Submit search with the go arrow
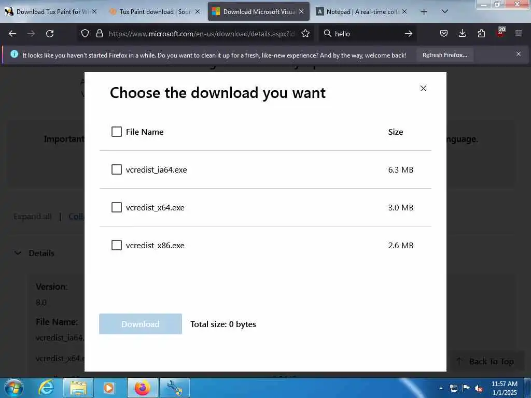 coord(409,34)
